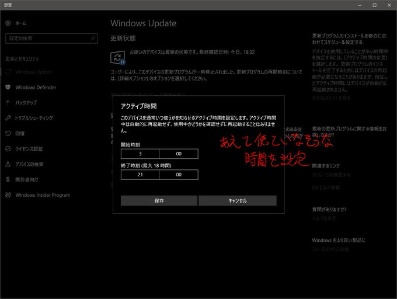The image size is (397, 299).
Task: Click the アクティブ時間 dialog title
Action: [139, 106]
